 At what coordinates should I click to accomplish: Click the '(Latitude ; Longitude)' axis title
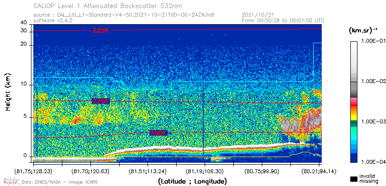coord(192,182)
